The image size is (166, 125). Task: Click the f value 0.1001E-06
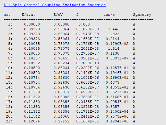click(88, 78)
